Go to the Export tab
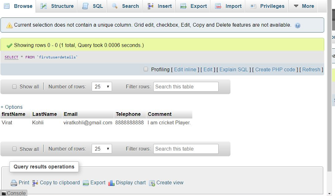Image resolution: width=335 pixels, height=196 pixels. (194, 6)
